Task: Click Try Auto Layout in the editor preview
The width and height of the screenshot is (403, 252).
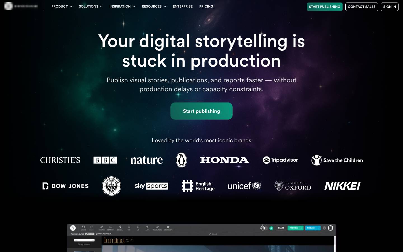Action: coord(104,234)
